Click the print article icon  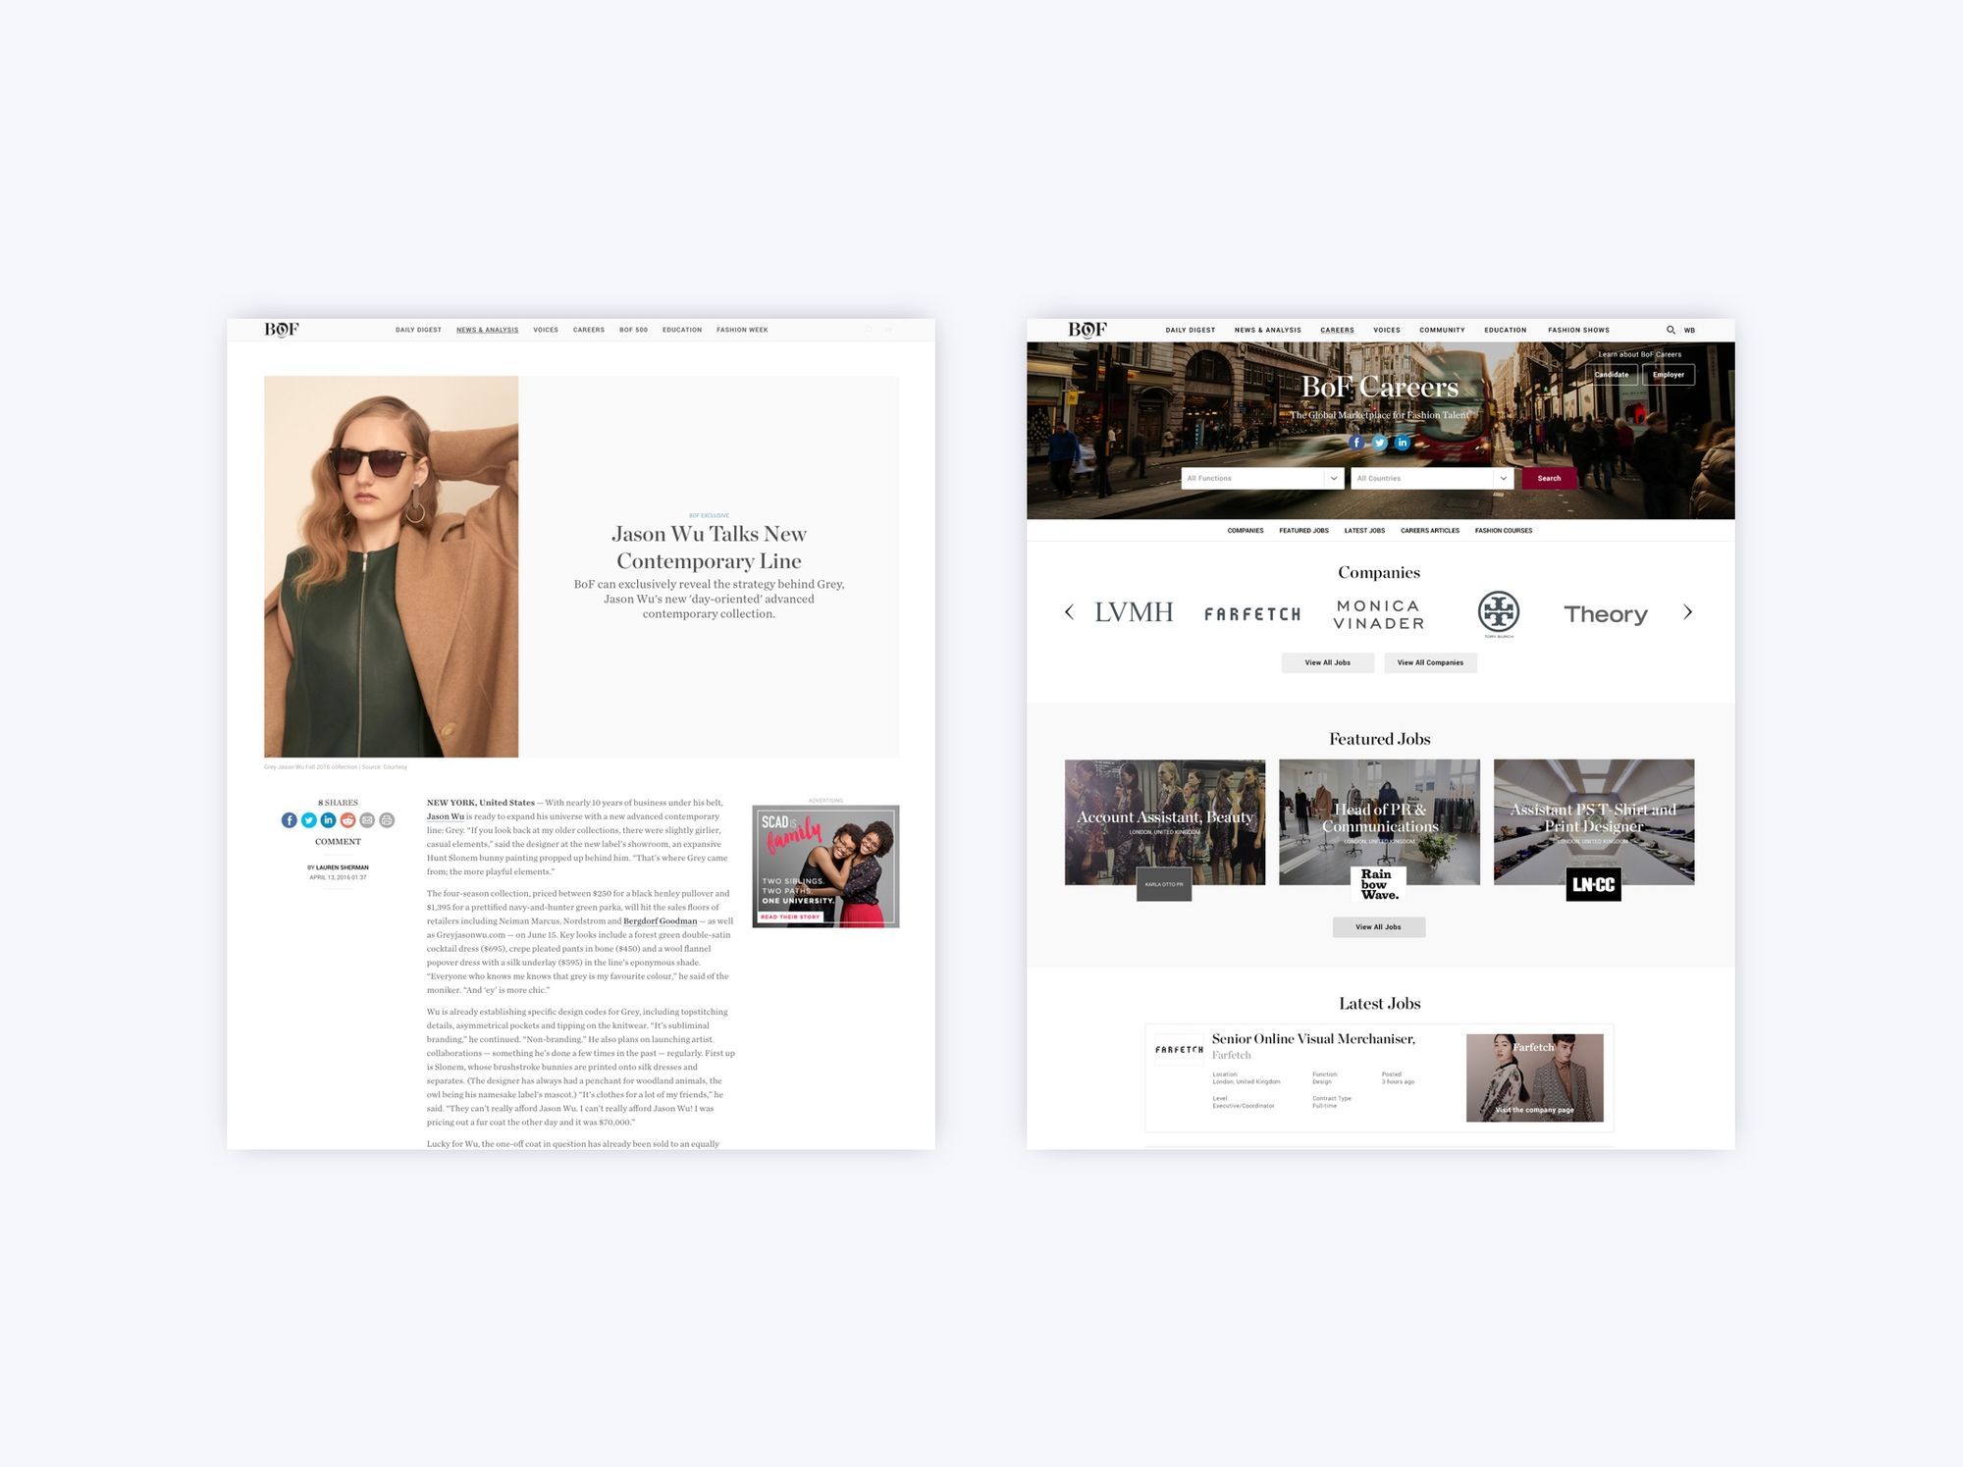pos(387,820)
